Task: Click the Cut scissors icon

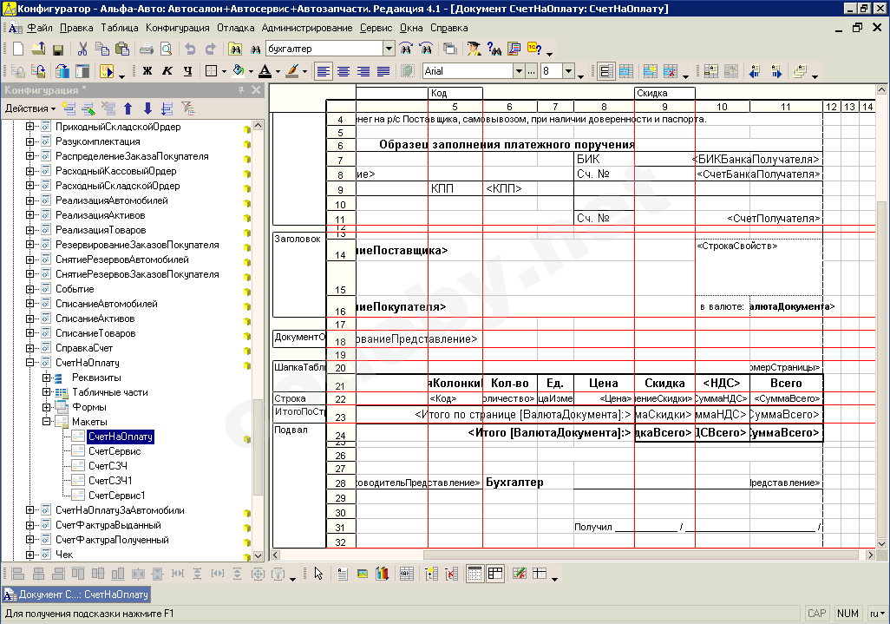Action: (82, 49)
